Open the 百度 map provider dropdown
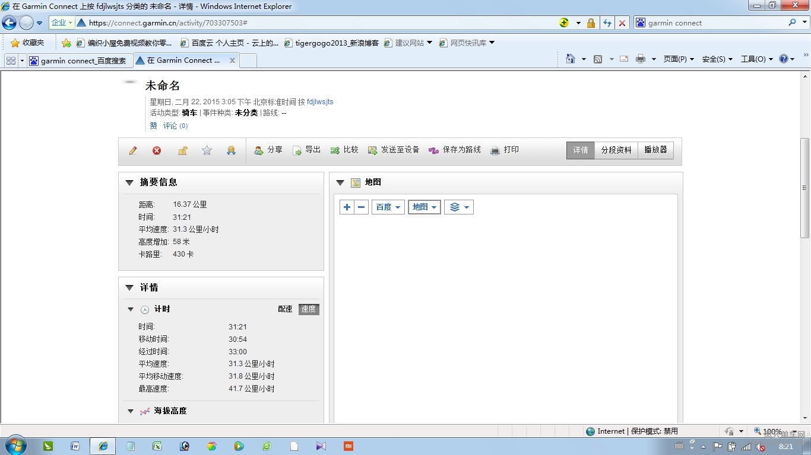The width and height of the screenshot is (811, 455). (388, 207)
